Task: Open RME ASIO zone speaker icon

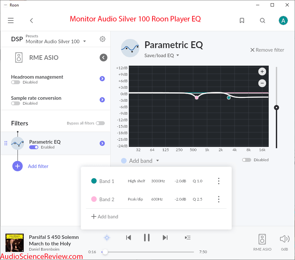Action: [x=262, y=239]
